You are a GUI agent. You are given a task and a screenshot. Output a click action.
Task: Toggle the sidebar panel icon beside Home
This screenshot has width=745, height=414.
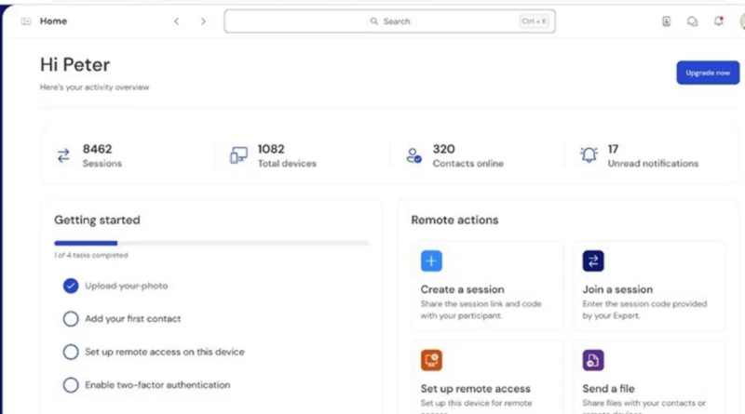click(26, 21)
